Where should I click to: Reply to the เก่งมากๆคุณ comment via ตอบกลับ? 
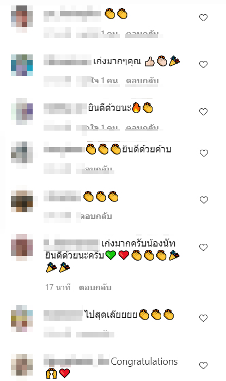[x=142, y=81]
